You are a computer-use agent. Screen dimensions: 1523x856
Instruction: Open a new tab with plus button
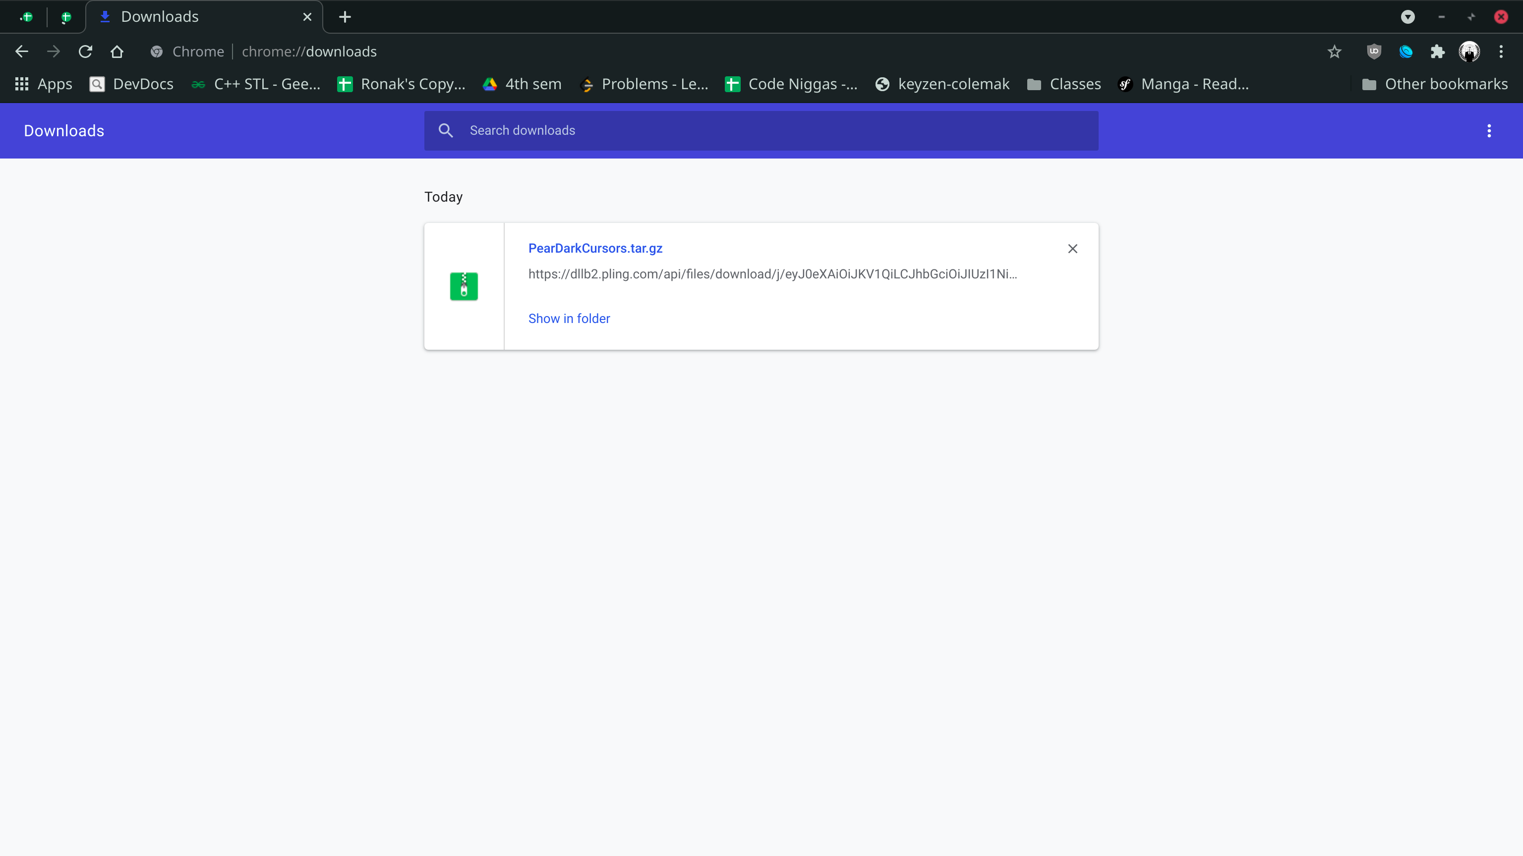click(x=345, y=16)
